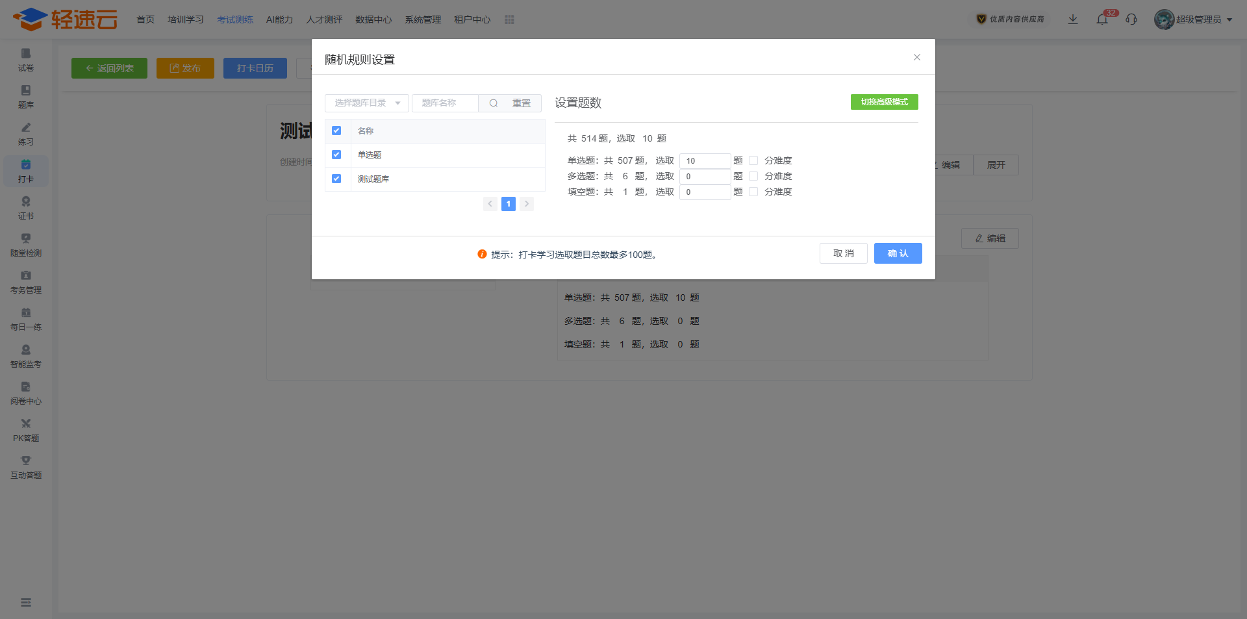Image resolution: width=1247 pixels, height=619 pixels.
Task: Enable 分难度 for 单选题
Action: pyautogui.click(x=753, y=160)
